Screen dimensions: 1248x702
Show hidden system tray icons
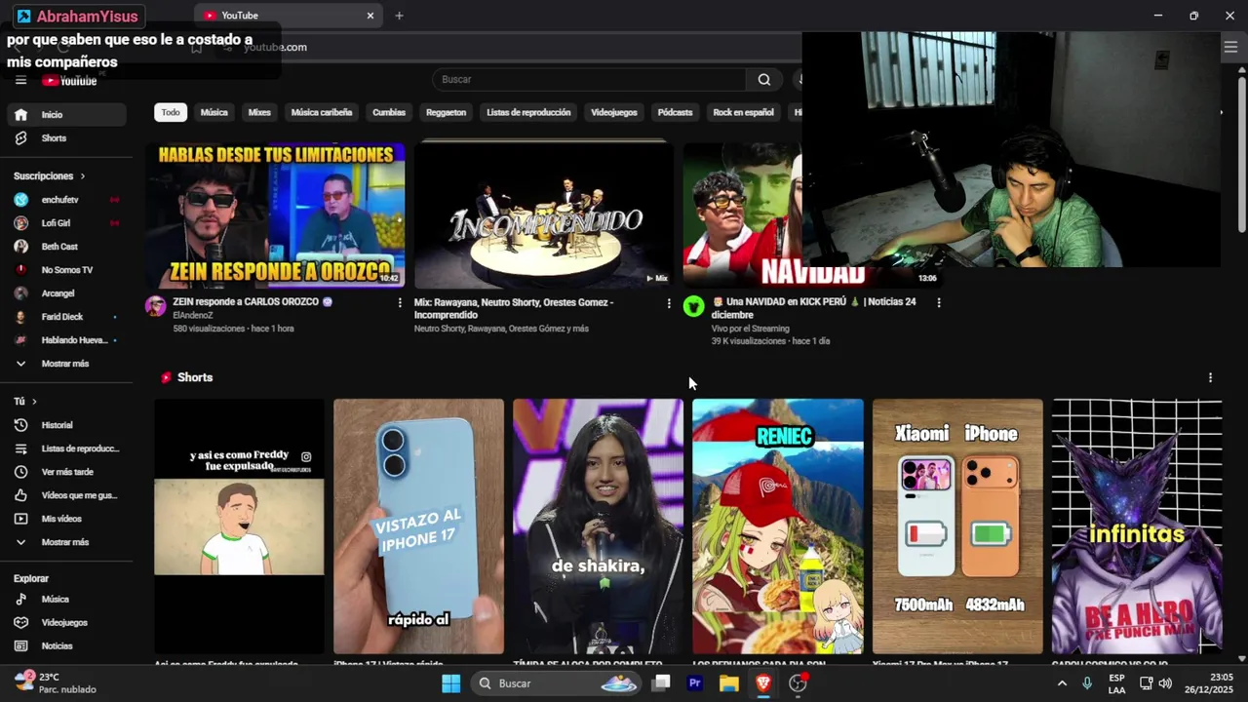point(1062,683)
